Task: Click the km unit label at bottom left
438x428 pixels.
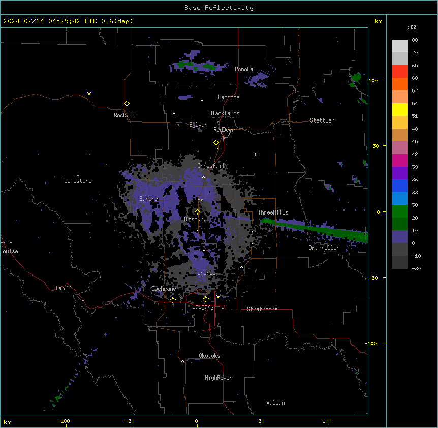Action: pyautogui.click(x=8, y=422)
